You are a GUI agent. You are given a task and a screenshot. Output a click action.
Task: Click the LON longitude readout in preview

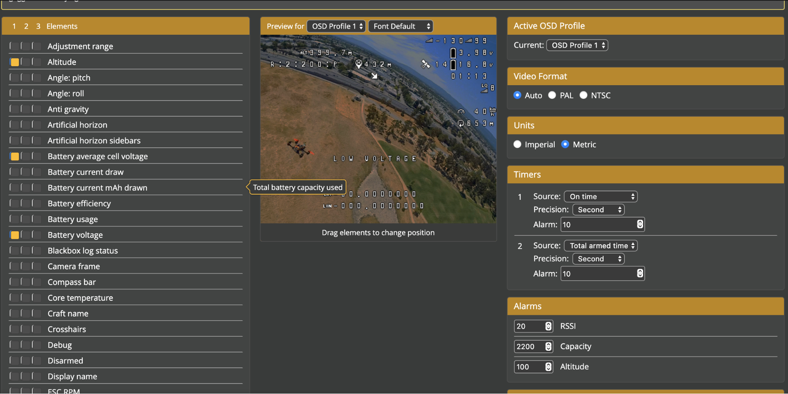(x=373, y=206)
